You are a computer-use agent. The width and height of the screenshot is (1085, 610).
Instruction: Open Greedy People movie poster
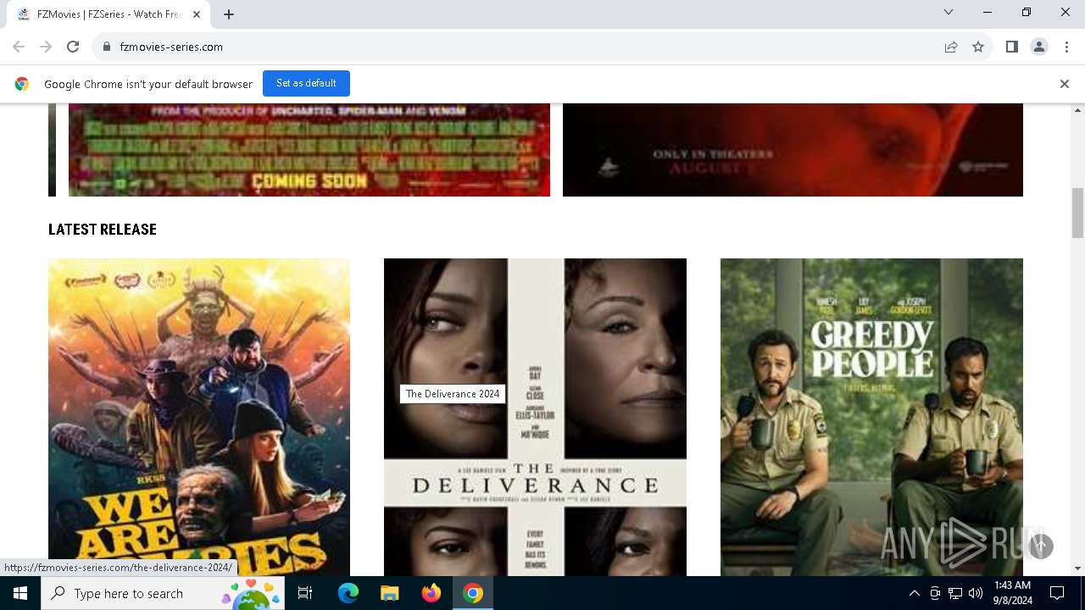[x=871, y=417]
